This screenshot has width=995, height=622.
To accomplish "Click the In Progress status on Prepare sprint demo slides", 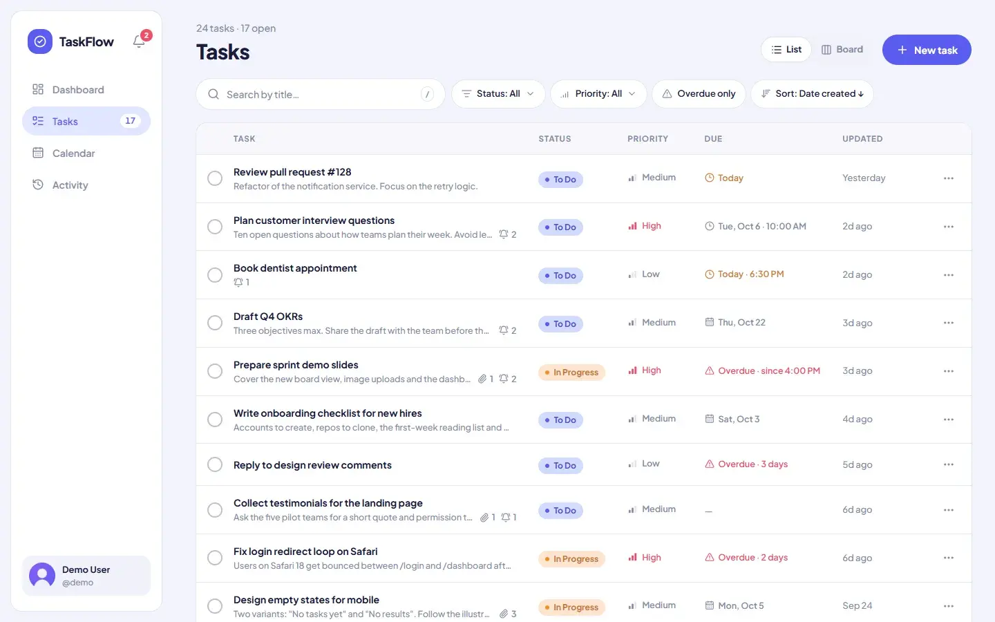I will (x=572, y=373).
